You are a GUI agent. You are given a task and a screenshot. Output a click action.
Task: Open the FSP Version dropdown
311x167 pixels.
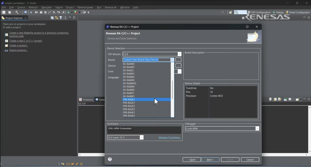coord(180,54)
